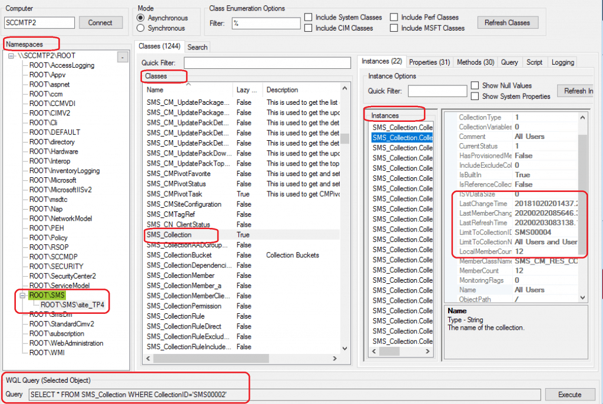This screenshot has height=404, width=603.
Task: Select ROOT\SECURITY namespace
Action: [56, 266]
